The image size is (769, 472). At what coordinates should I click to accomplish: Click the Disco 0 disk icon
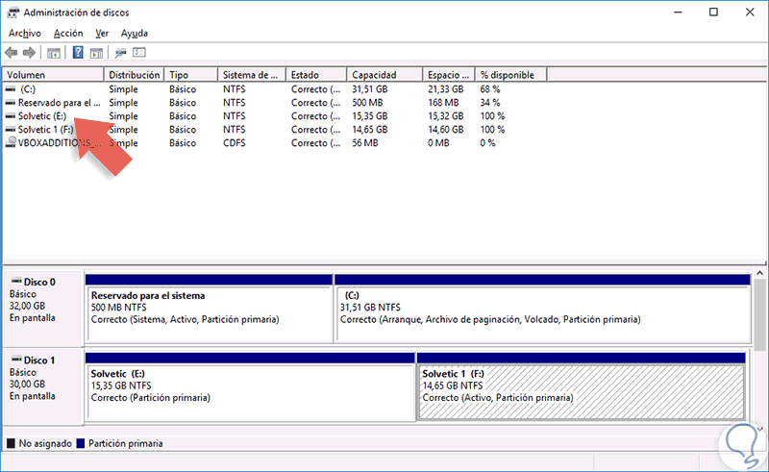coord(16,281)
